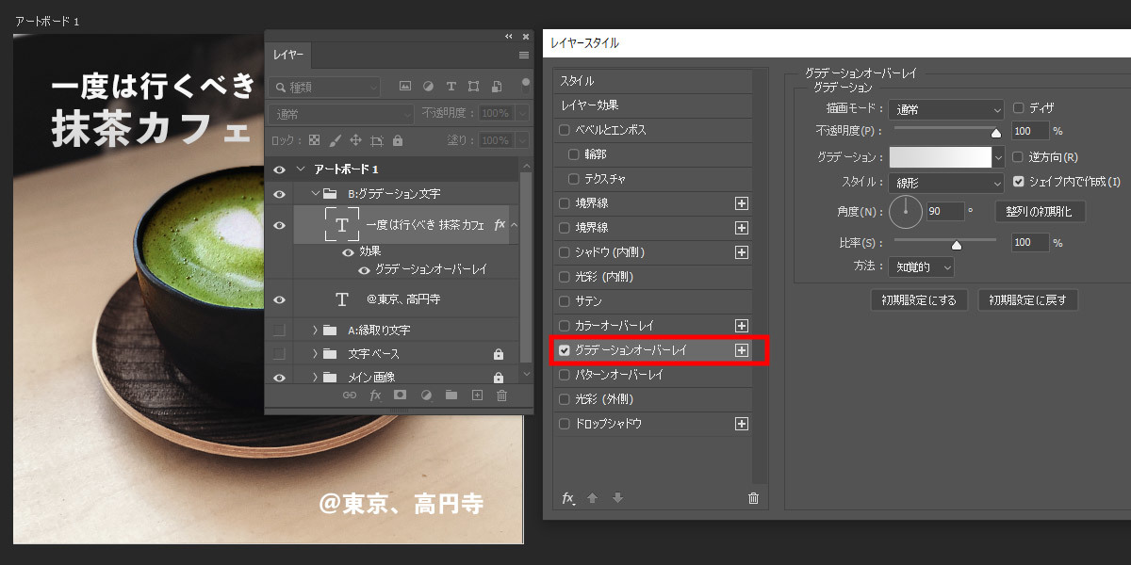The image size is (1131, 565).
Task: Open the スタイル dropdown set to 線形
Action: click(x=946, y=182)
